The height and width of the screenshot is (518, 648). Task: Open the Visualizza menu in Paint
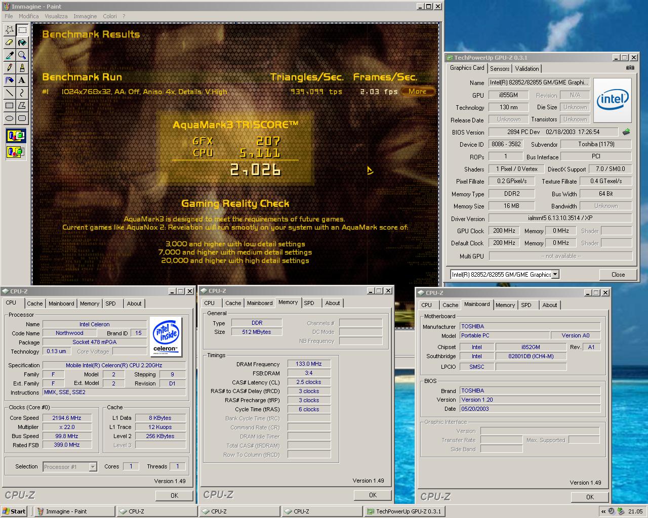[x=56, y=16]
